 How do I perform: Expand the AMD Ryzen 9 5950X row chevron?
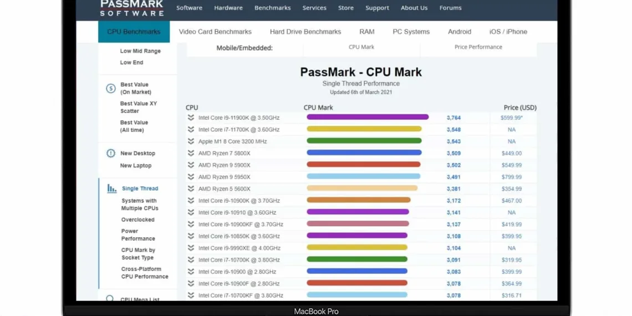[191, 177]
